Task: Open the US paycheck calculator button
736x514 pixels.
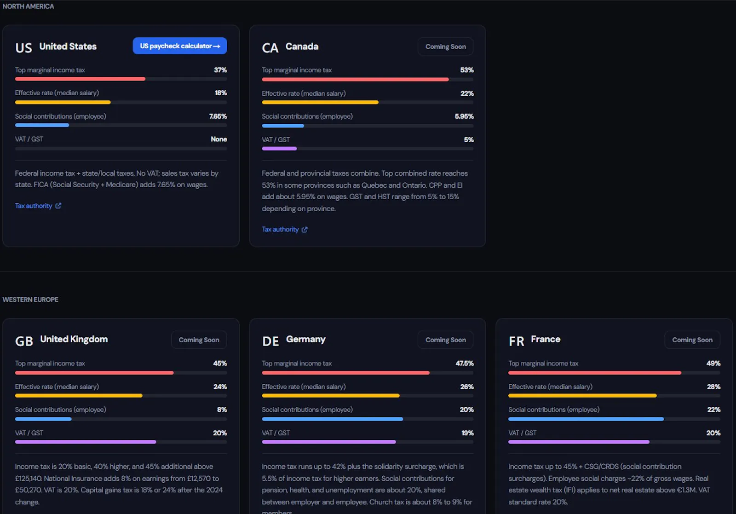Action: coord(180,46)
